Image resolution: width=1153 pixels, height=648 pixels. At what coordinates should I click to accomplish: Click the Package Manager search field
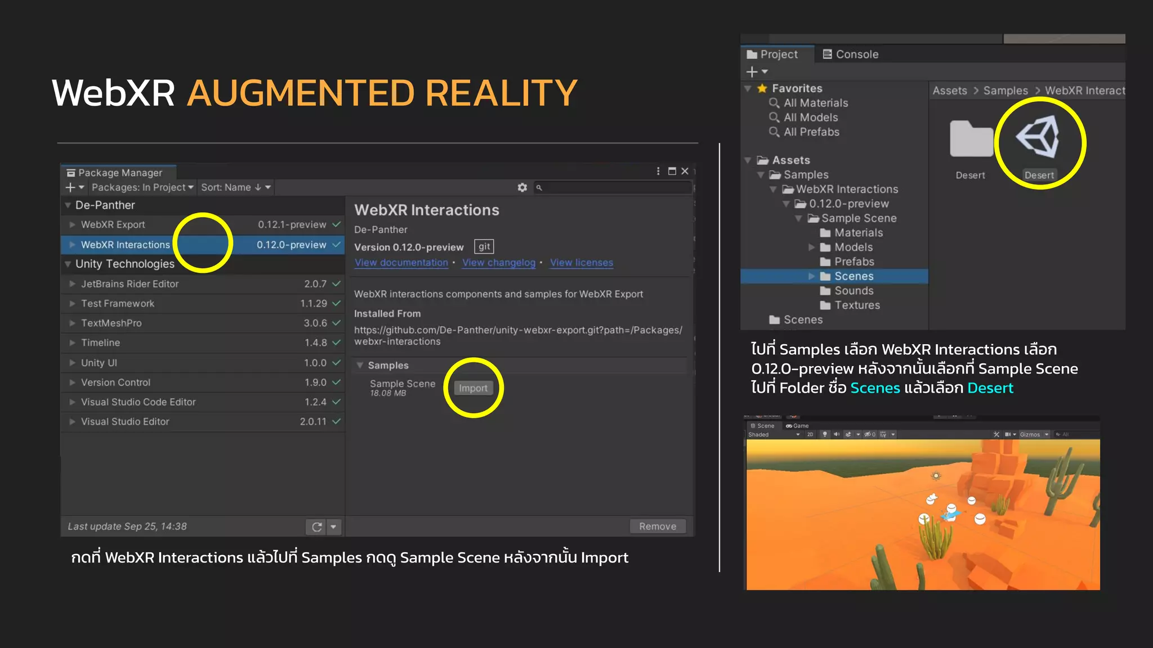(614, 187)
